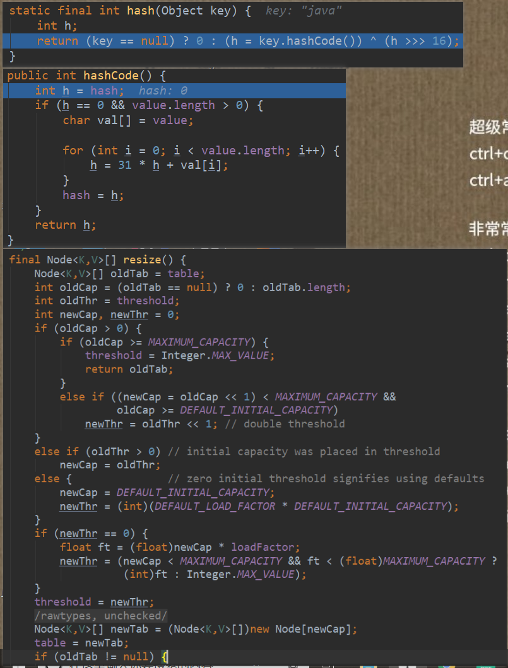This screenshot has width=508, height=668.
Task: Click the 'if (newThr == 0) {' line
Action: pyautogui.click(x=92, y=533)
